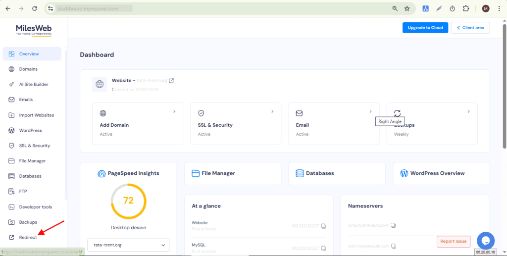The width and height of the screenshot is (507, 256).
Task: Click the Upgrade to Cloud button
Action: (x=425, y=28)
